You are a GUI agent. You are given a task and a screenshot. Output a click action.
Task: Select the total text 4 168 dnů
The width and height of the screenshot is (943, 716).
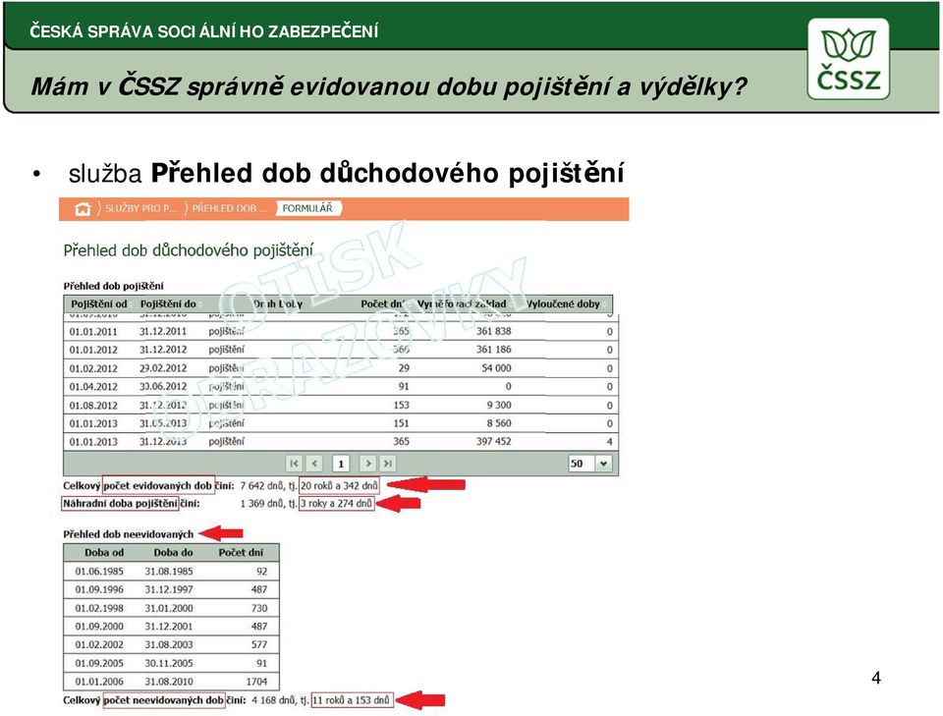click(274, 700)
